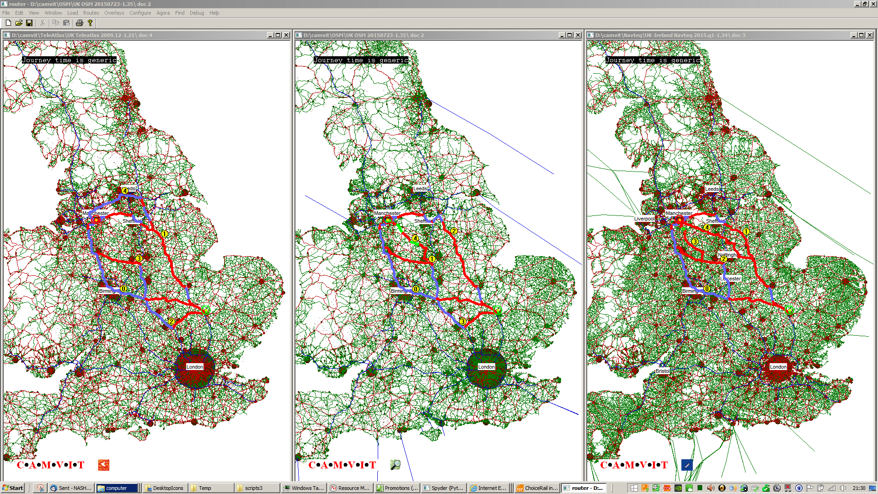Click the Copy toolbar icon
The height and width of the screenshot is (494, 878).
56,23
